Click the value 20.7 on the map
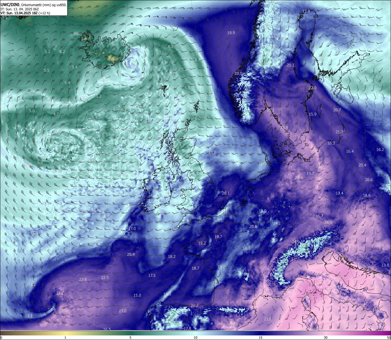The image size is (391, 340). point(337,110)
